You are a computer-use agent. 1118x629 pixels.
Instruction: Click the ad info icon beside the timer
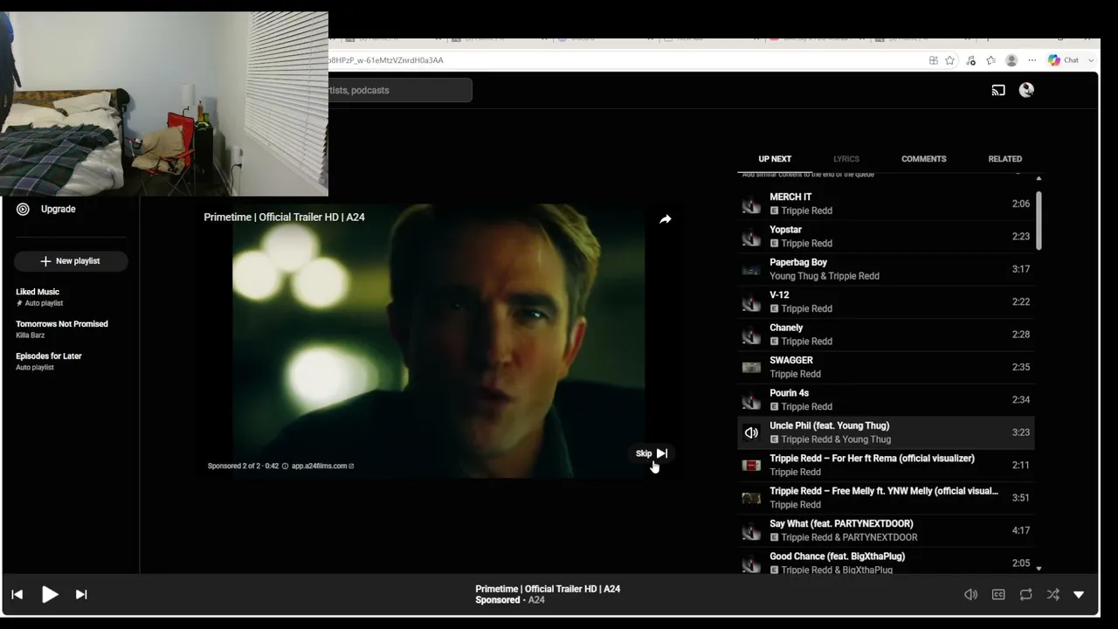285,466
